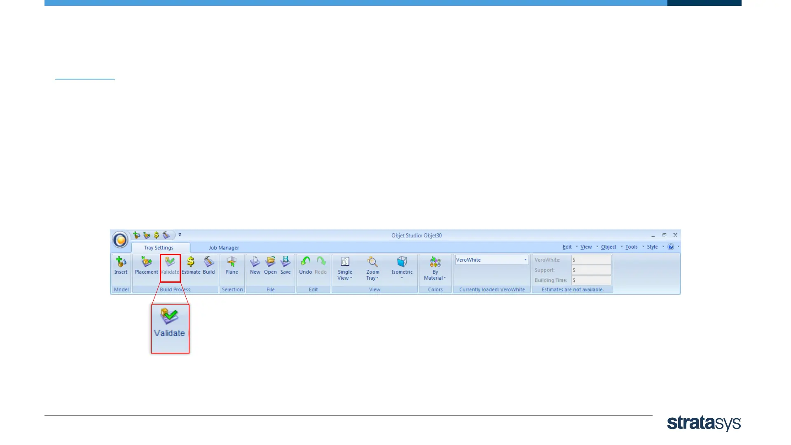
Task: Select the Plane selection tool
Action: click(x=232, y=265)
